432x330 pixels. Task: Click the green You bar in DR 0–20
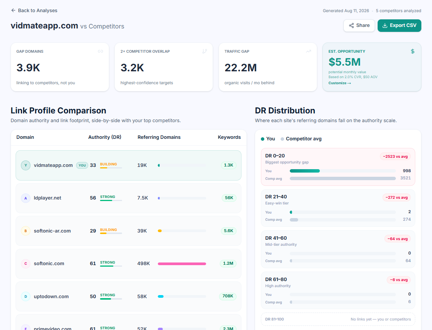305,171
